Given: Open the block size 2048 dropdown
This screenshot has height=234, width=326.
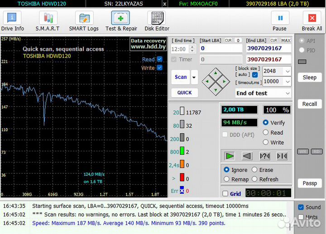Looking at the screenshot, I should click(x=288, y=71).
